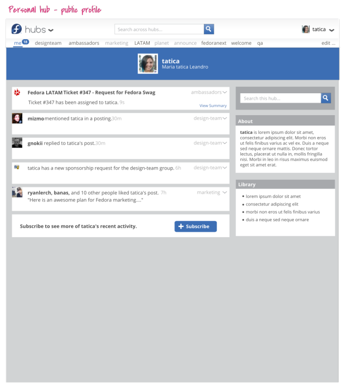Open the LATAM hub tab

tap(142, 43)
